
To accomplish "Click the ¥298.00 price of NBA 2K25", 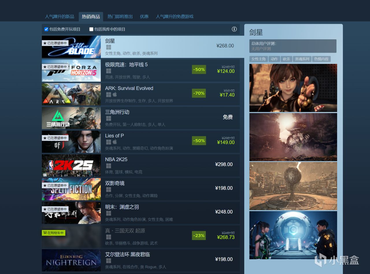I will coord(224,164).
